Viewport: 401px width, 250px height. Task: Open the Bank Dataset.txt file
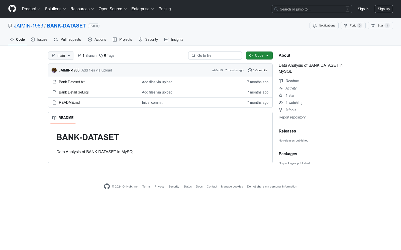pyautogui.click(x=72, y=82)
